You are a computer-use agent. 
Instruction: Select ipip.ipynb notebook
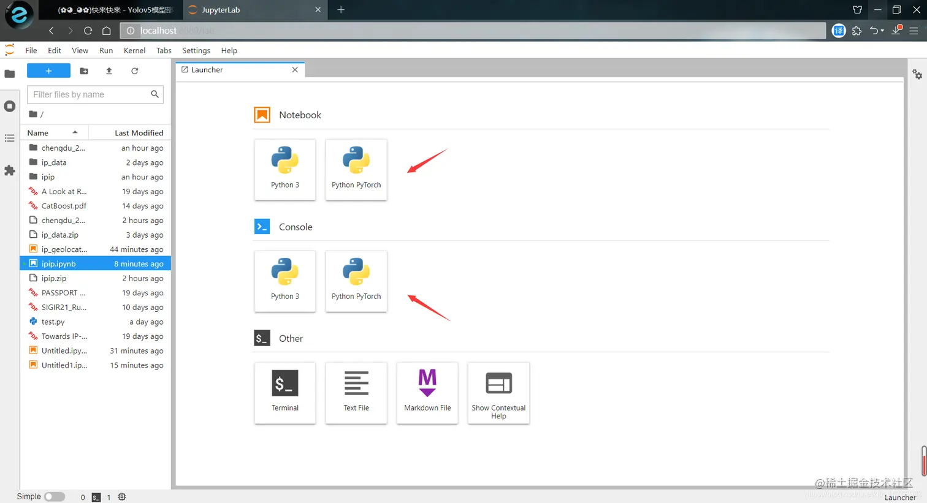pyautogui.click(x=96, y=263)
